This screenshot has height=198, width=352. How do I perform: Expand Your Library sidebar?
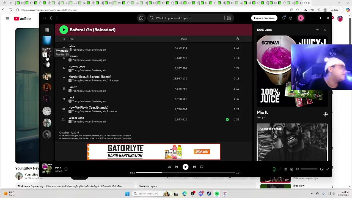point(47,30)
